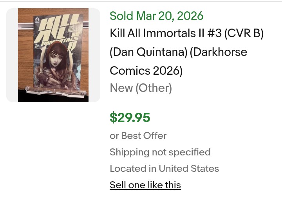Click the gray left margin of the thumbnail

[x=12, y=55]
